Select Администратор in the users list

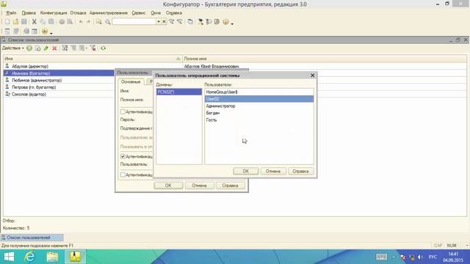click(x=259, y=106)
